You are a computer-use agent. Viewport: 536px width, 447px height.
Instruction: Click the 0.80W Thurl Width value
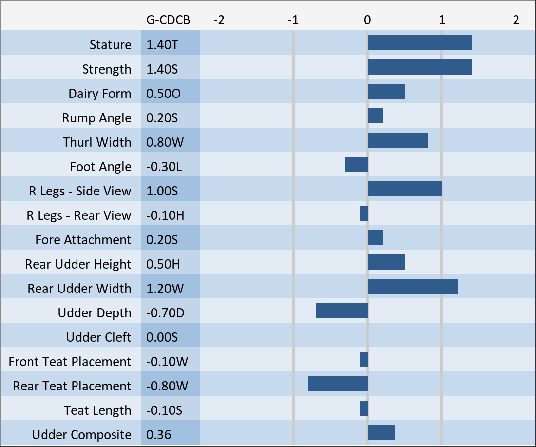[163, 142]
